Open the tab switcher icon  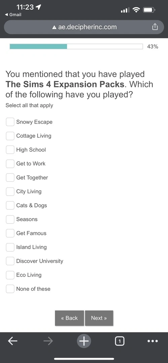tap(120, 341)
